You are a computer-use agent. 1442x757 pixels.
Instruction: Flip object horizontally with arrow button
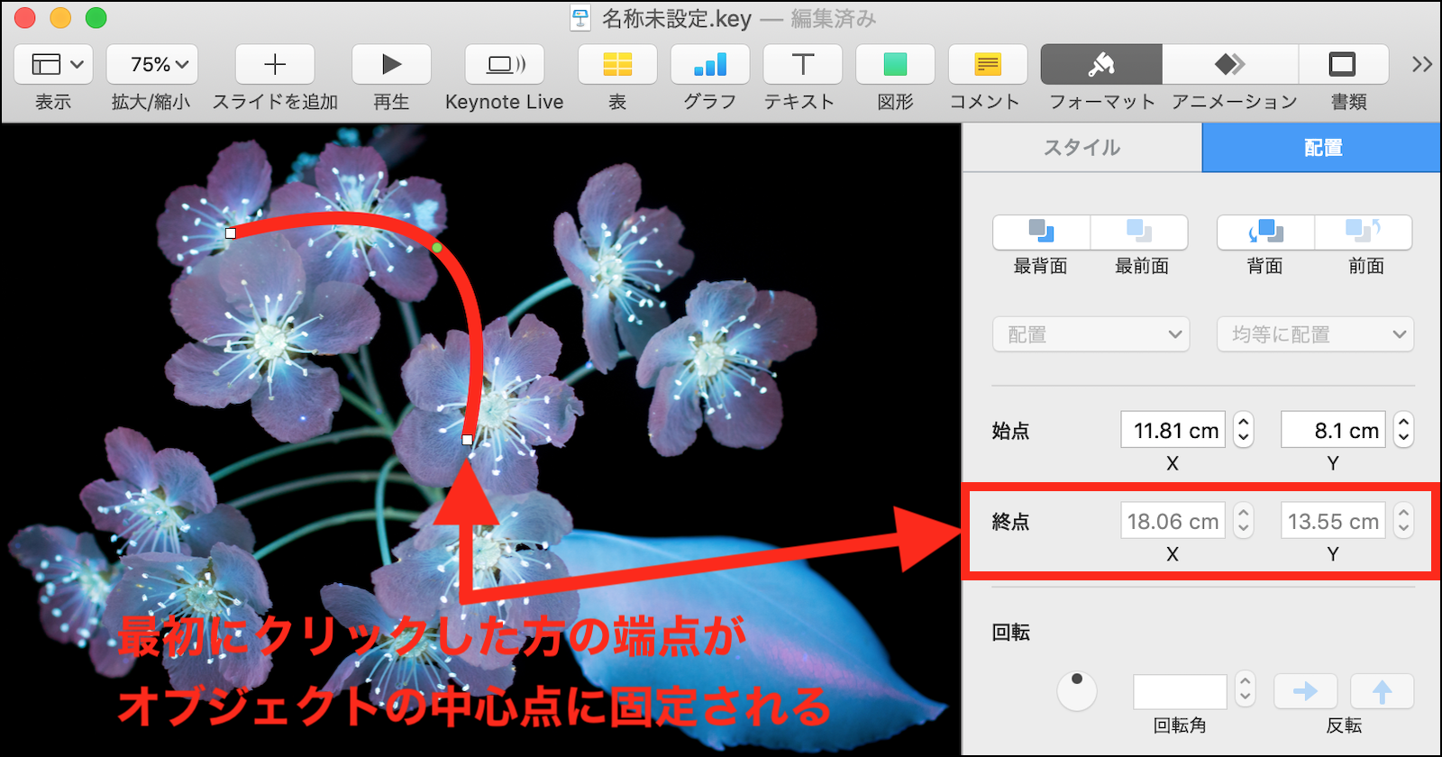click(x=1305, y=692)
